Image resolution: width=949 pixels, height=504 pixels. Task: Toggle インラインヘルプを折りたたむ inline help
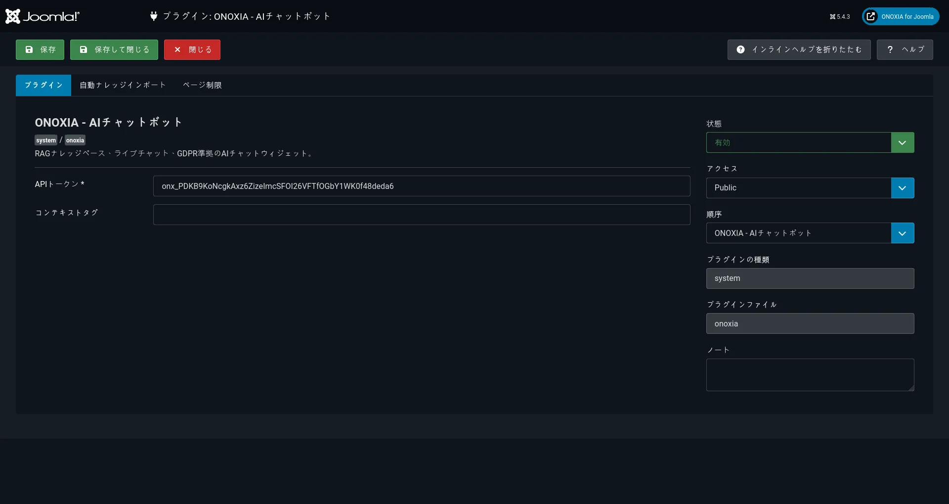coord(799,49)
